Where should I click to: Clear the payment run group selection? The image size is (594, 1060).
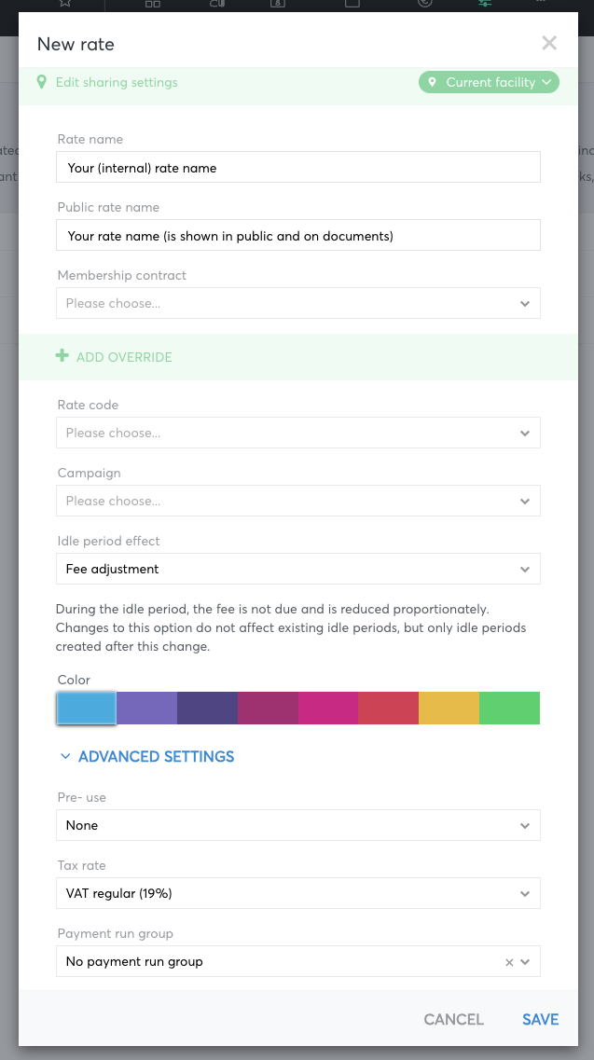pyautogui.click(x=509, y=962)
